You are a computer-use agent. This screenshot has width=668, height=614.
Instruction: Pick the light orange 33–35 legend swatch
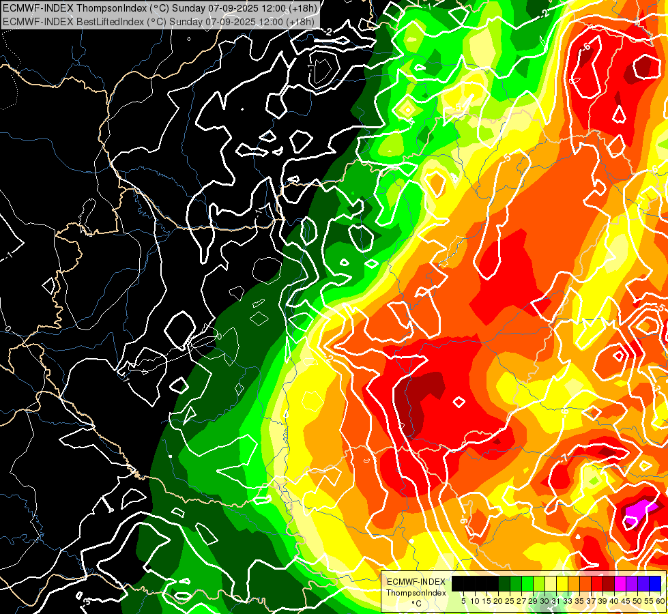[x=574, y=583]
